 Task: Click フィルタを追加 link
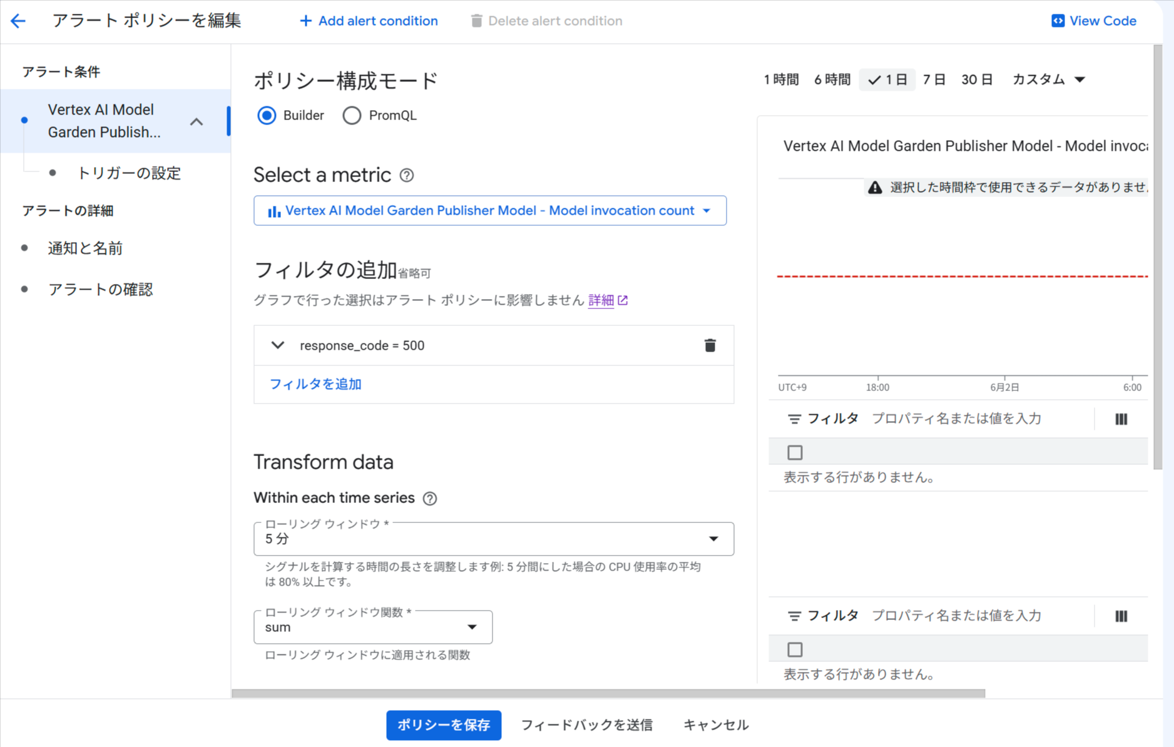pyautogui.click(x=315, y=384)
